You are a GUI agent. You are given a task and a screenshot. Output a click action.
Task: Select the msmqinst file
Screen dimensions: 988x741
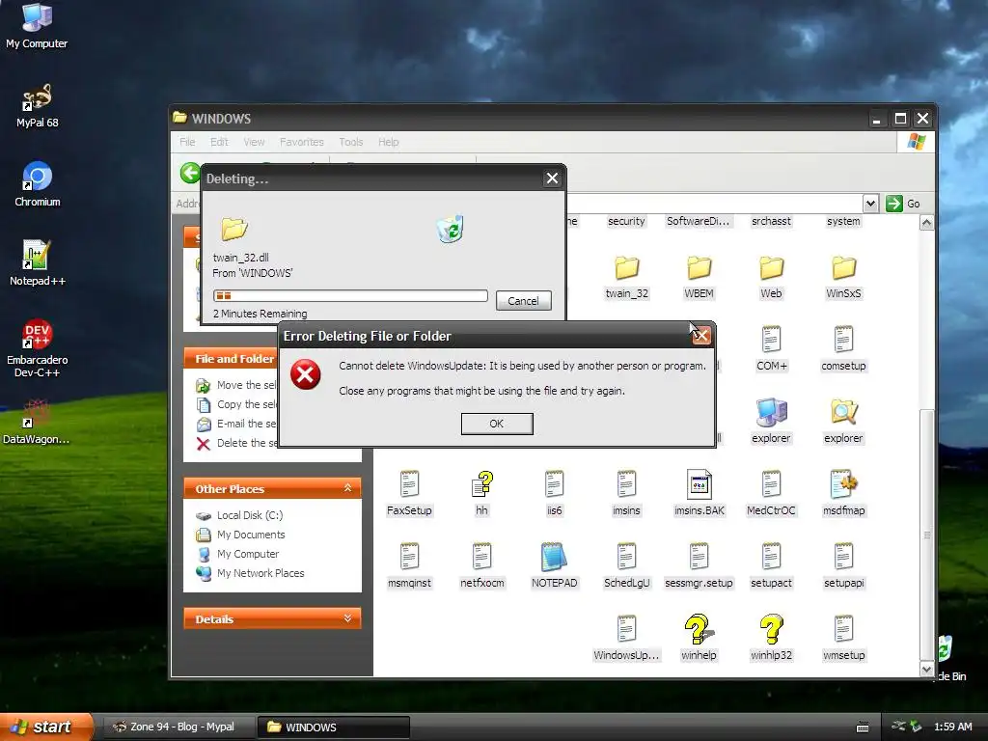pos(409,566)
